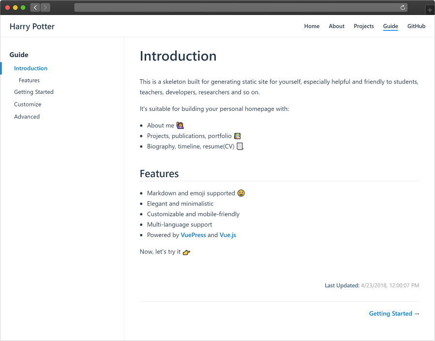Click the Guide sidebar heading
The height and width of the screenshot is (341, 435).
pos(19,55)
